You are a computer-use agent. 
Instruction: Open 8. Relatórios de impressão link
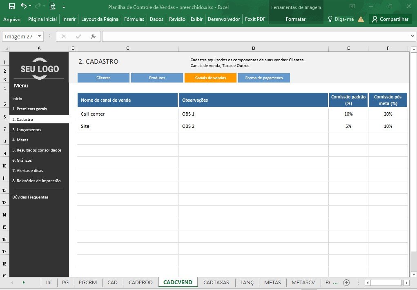36,181
